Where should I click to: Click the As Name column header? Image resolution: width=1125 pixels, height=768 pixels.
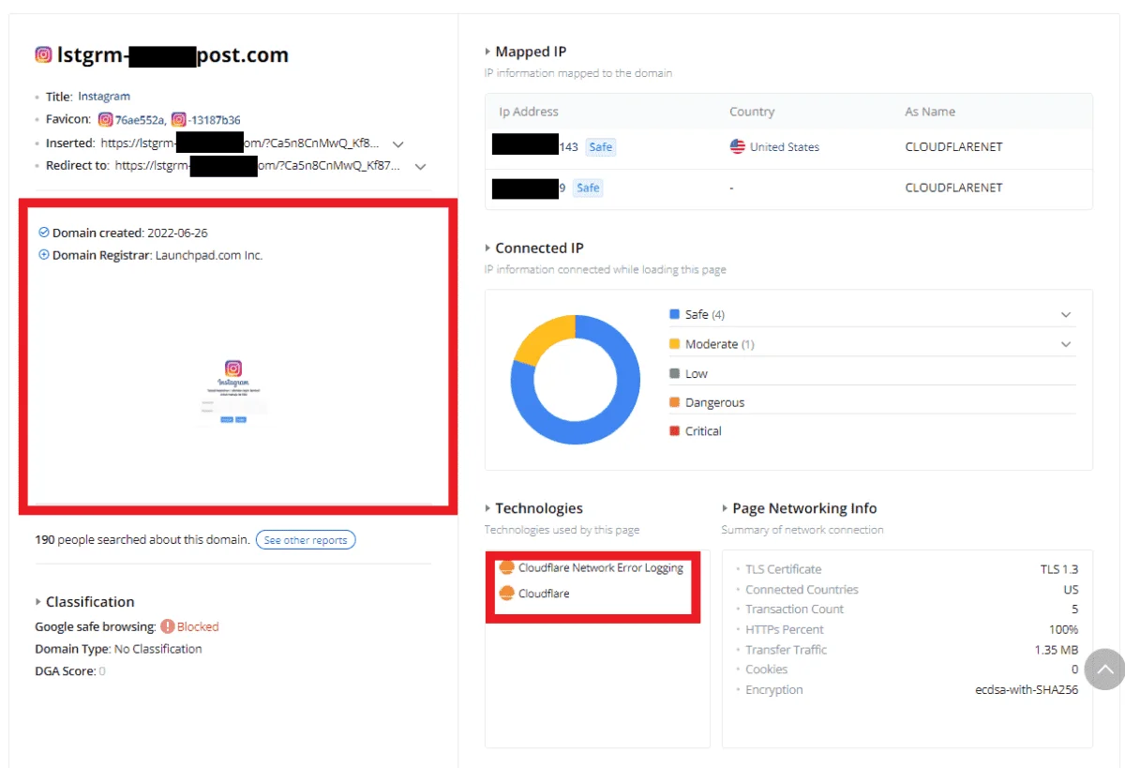pos(930,112)
